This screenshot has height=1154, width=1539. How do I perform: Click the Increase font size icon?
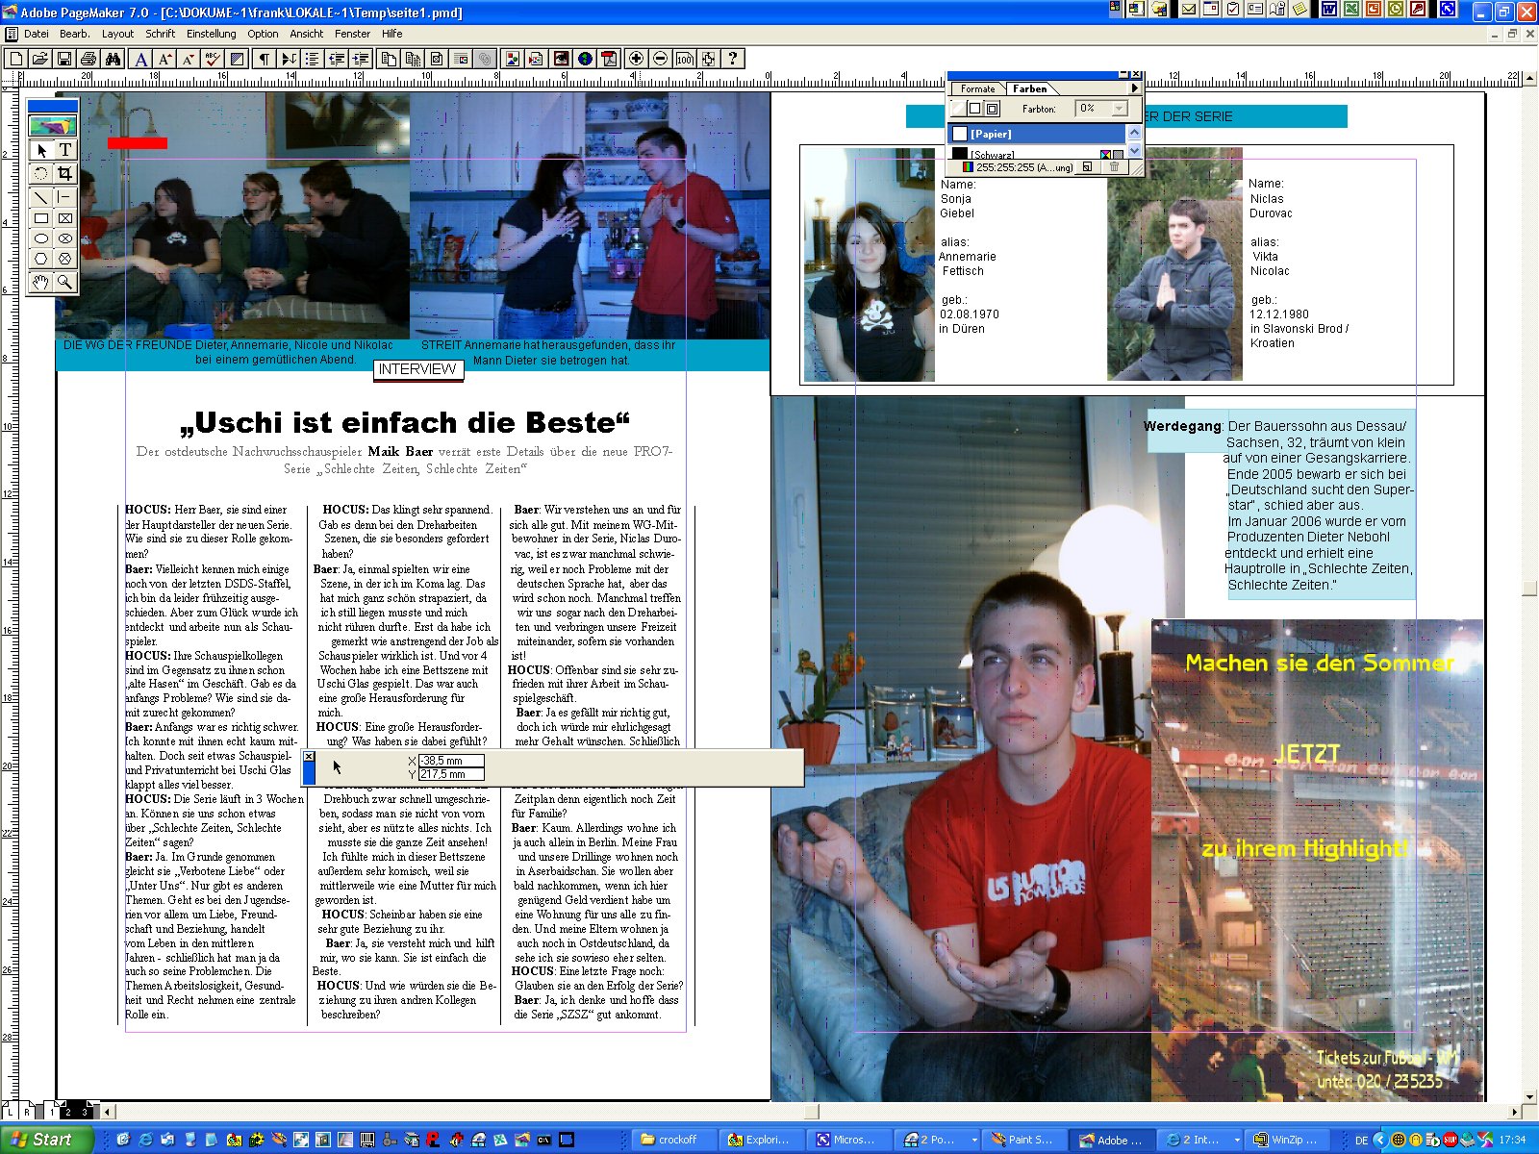pyautogui.click(x=165, y=59)
